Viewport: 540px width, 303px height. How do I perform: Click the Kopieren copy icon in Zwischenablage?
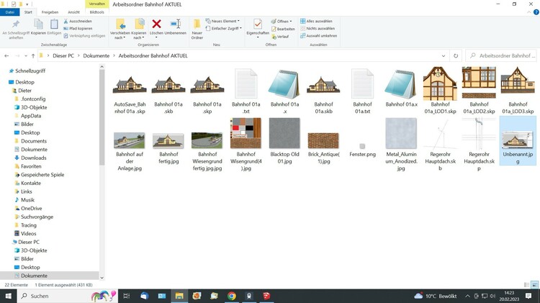(x=37, y=27)
